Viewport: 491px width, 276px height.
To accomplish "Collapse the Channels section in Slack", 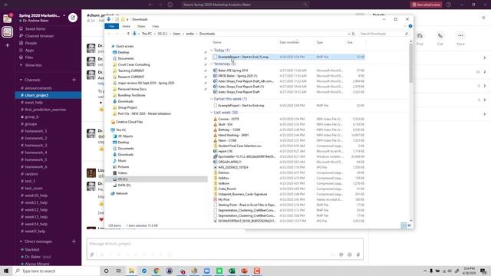I will (21, 80).
